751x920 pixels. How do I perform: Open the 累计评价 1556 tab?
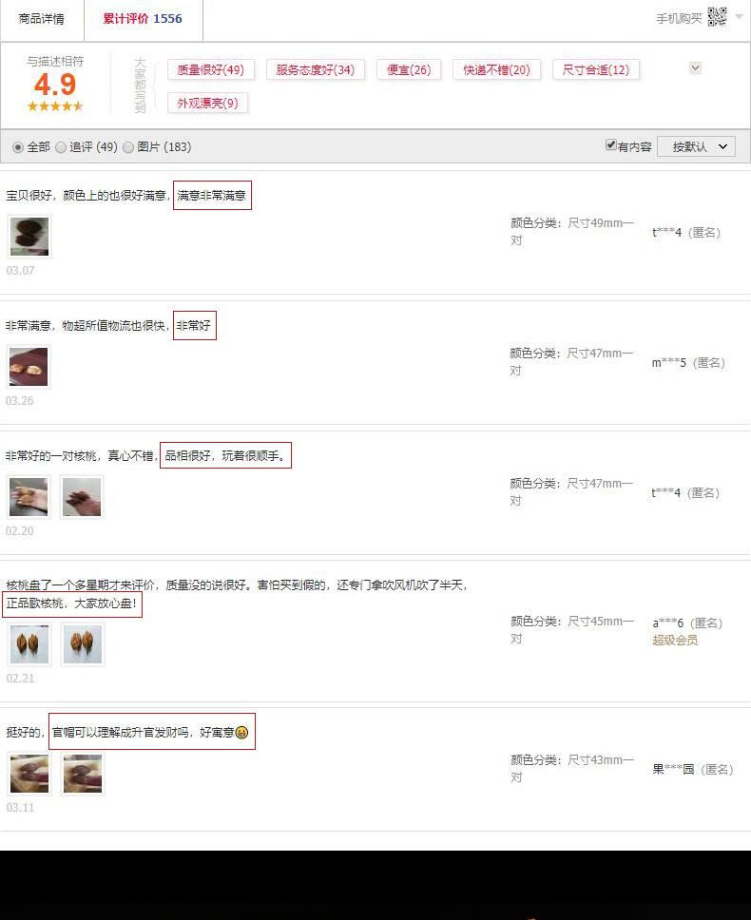pos(144,19)
